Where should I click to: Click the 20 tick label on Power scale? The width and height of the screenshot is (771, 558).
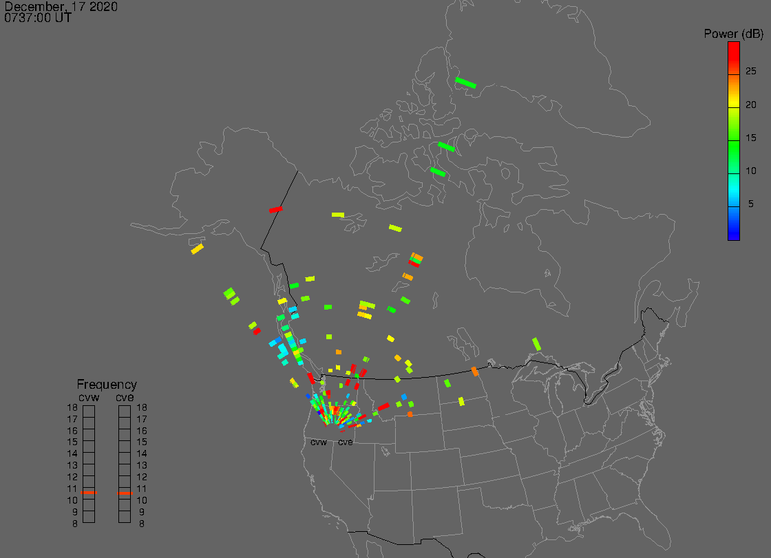point(751,104)
